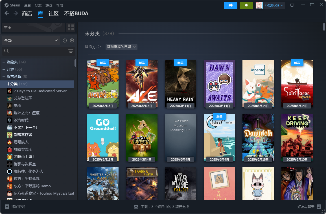Switch to the 社区 tab
The height and width of the screenshot is (214, 326).
coord(53,13)
